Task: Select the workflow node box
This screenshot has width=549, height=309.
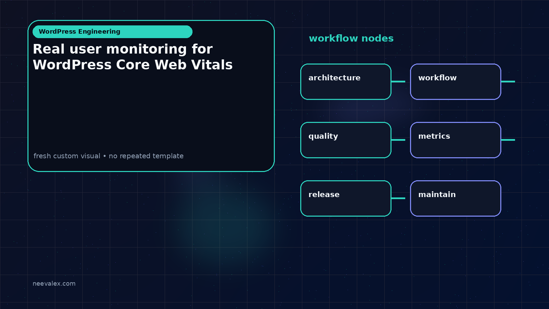Action: click(456, 82)
